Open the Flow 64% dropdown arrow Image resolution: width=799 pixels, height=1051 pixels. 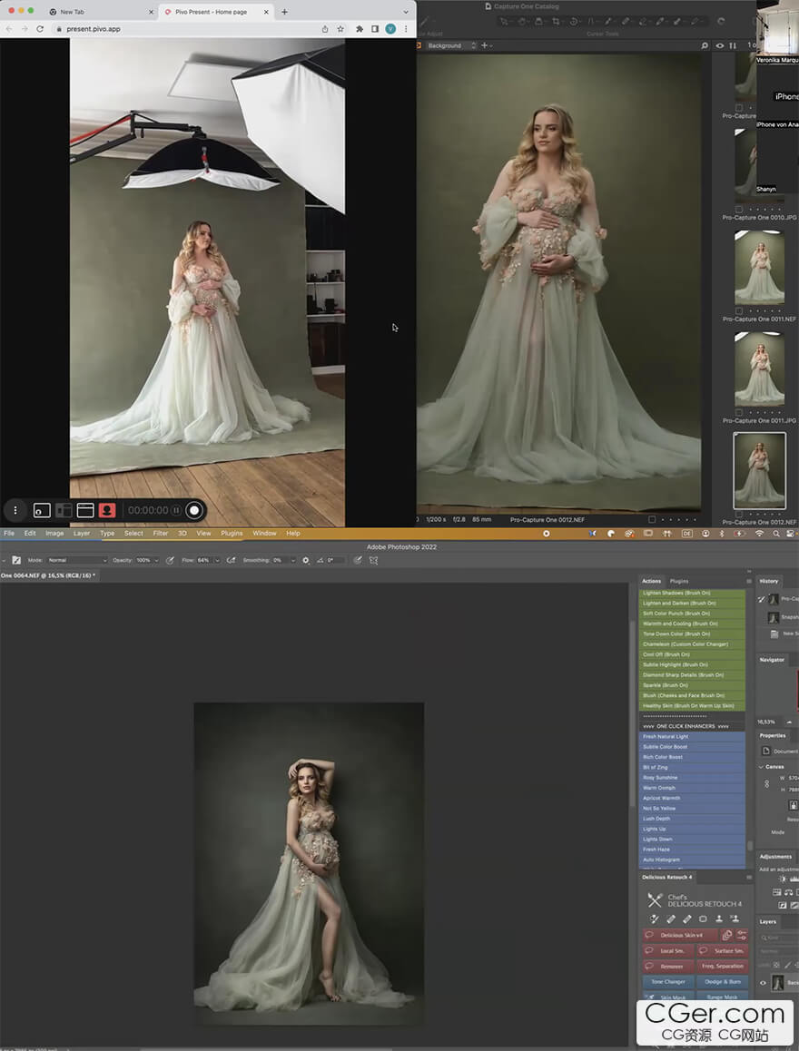tap(217, 560)
